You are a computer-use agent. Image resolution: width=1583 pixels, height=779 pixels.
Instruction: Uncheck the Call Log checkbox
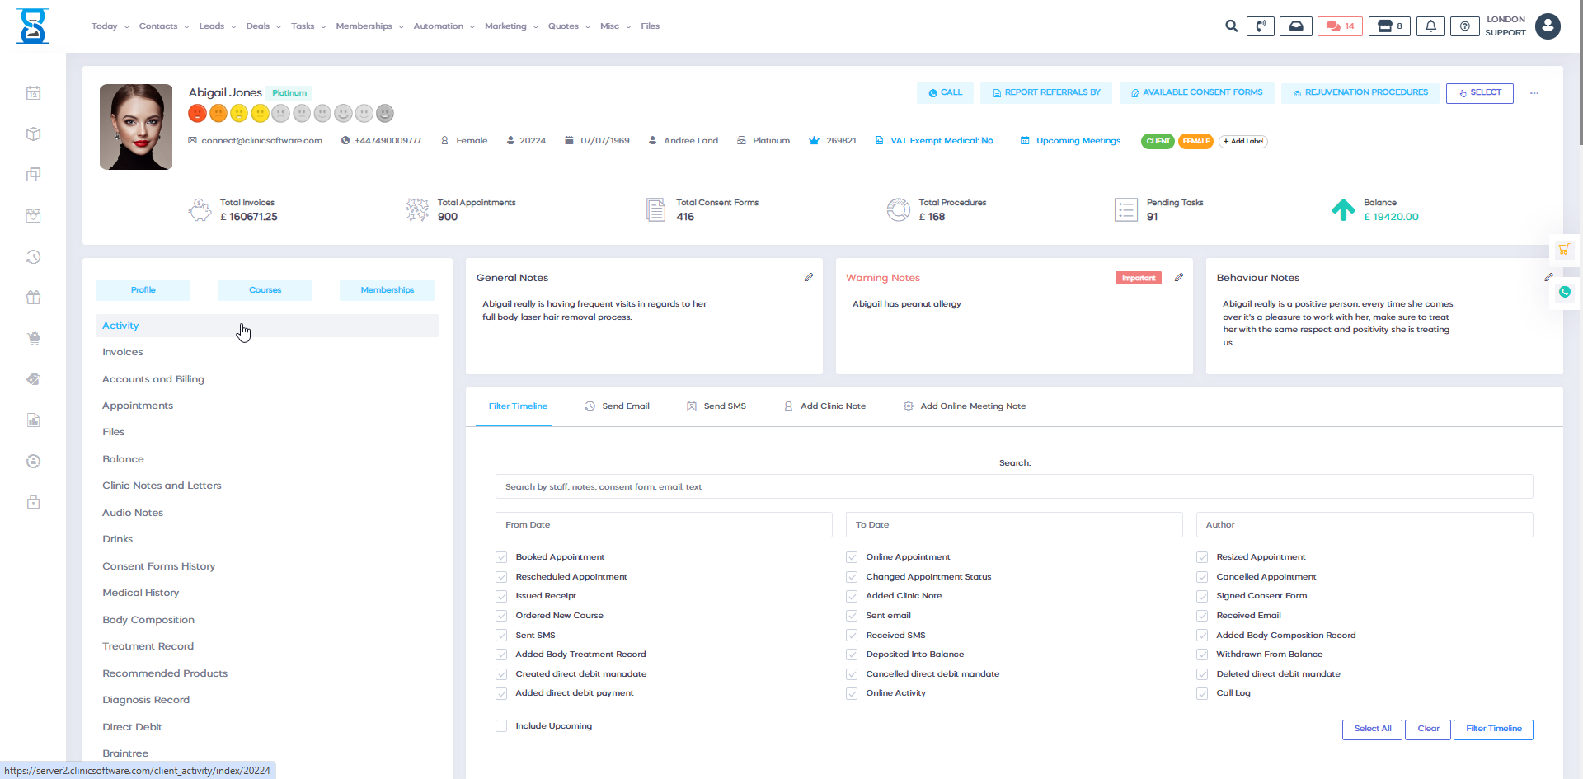[x=1202, y=693]
